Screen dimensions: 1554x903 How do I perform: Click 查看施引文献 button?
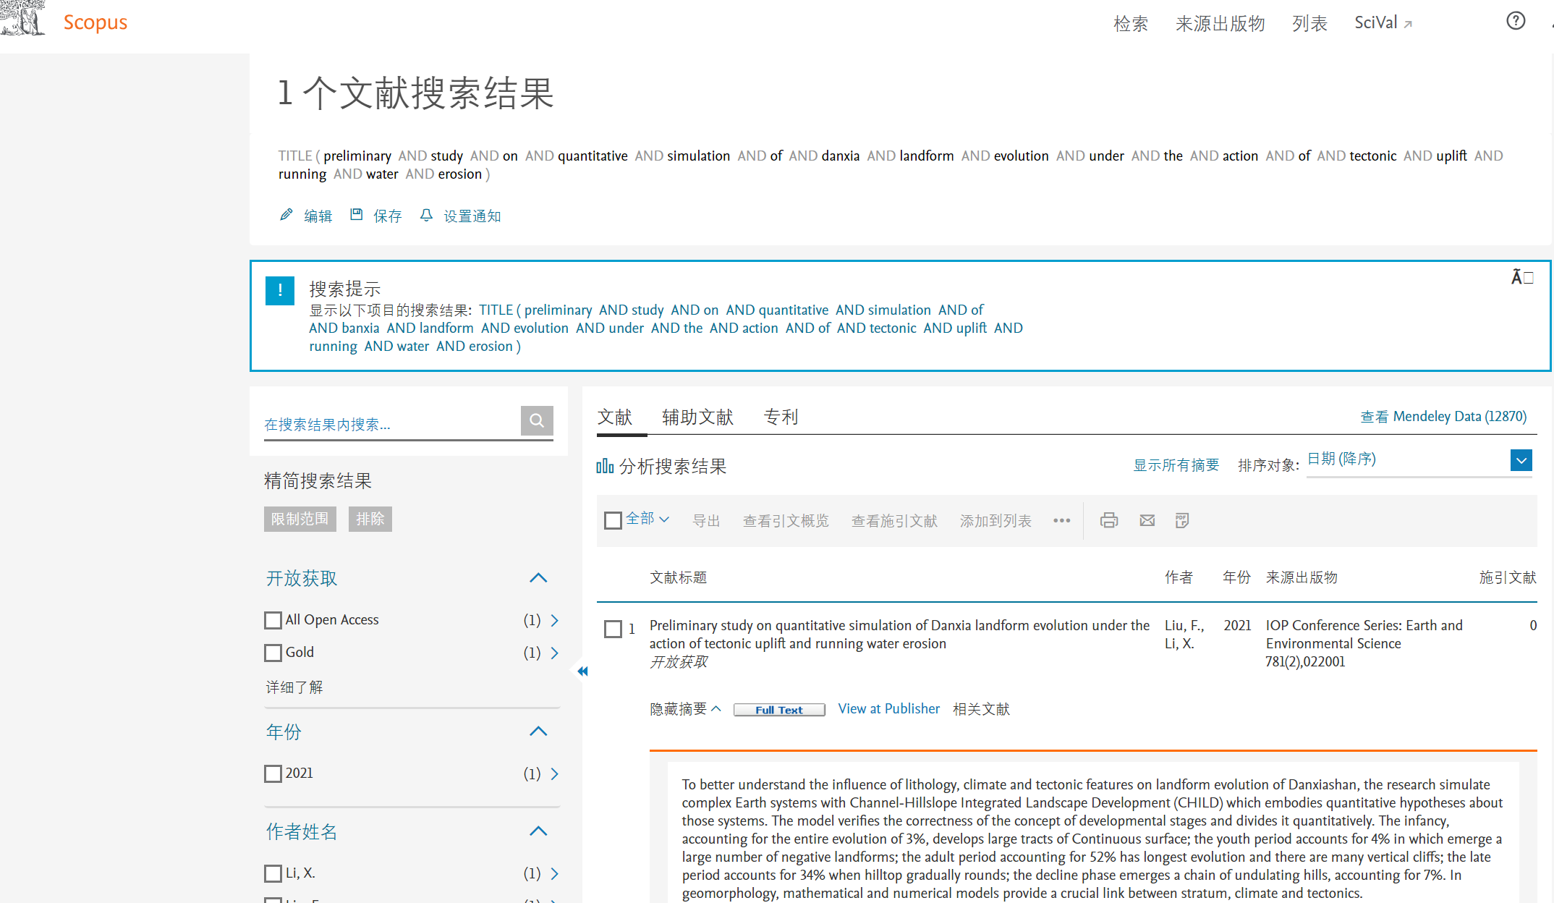894,521
